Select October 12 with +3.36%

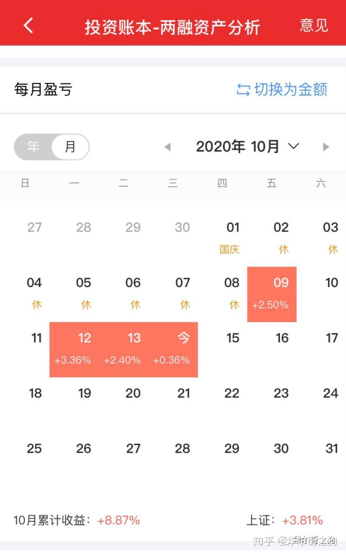tap(74, 350)
